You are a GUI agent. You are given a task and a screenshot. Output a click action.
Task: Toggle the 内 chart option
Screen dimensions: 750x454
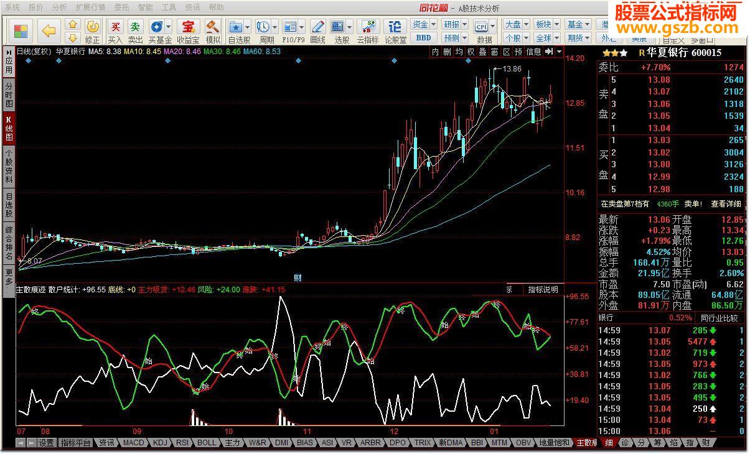[x=436, y=52]
